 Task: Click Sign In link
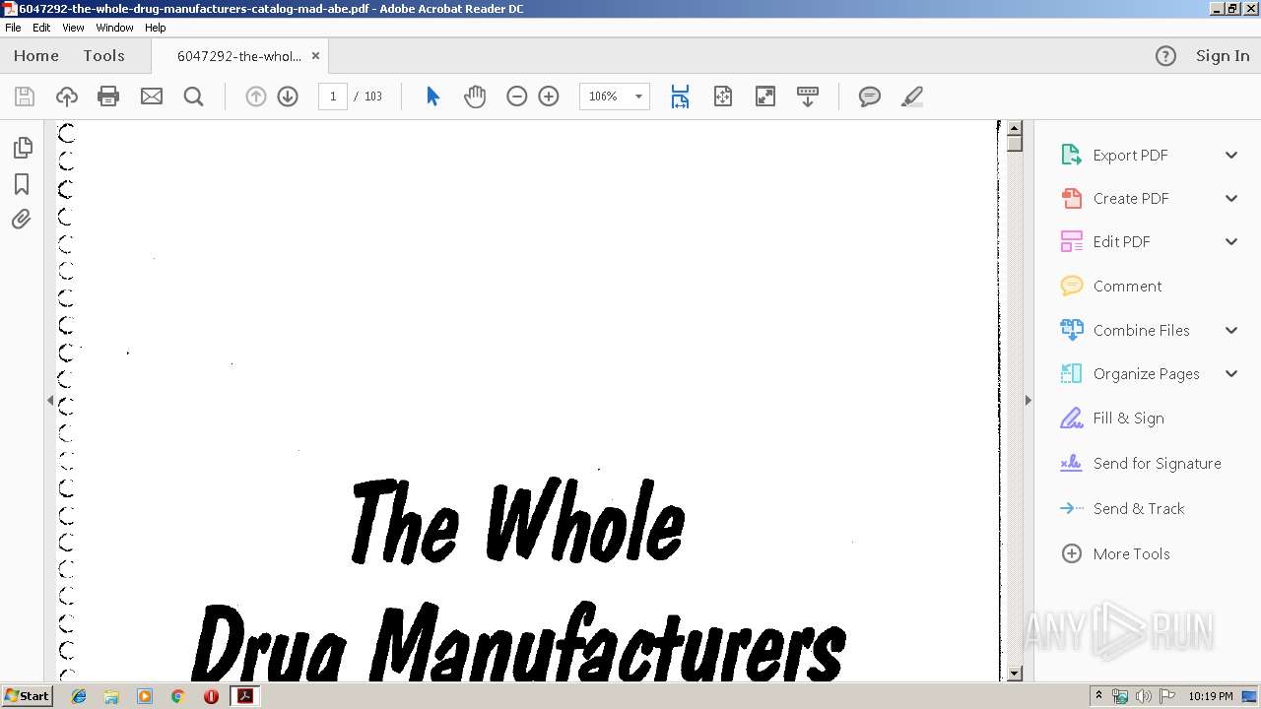click(1223, 56)
